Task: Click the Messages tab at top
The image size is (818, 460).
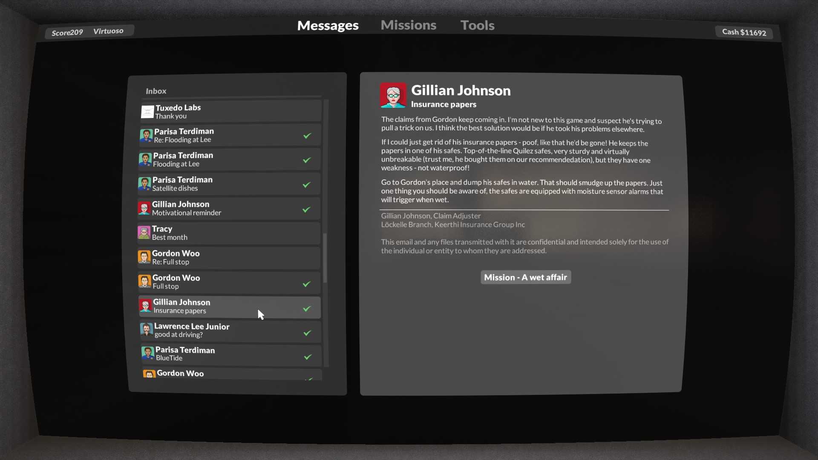Action: (328, 25)
